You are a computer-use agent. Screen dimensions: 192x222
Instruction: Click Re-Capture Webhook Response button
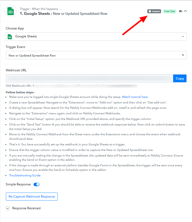[x=32, y=197]
